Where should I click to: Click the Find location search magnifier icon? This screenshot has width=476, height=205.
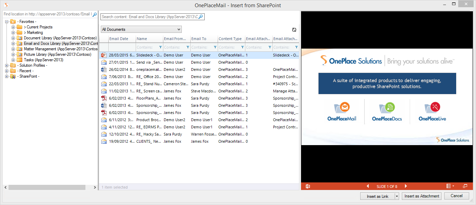click(95, 14)
